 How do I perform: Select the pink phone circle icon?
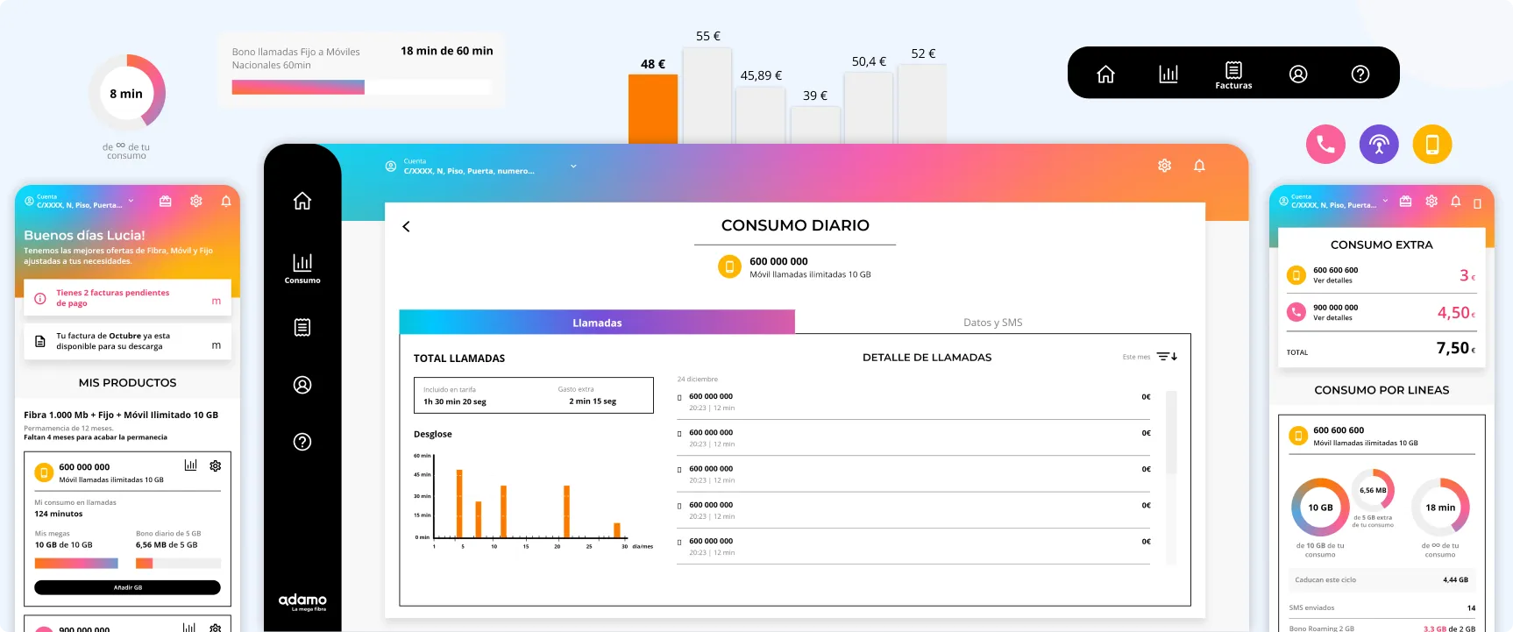(1325, 144)
